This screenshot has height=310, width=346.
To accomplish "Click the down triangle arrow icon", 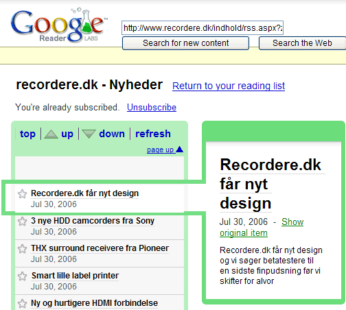I will [x=89, y=134].
